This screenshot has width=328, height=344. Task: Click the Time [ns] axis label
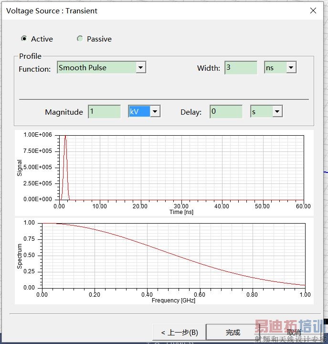[x=181, y=212]
